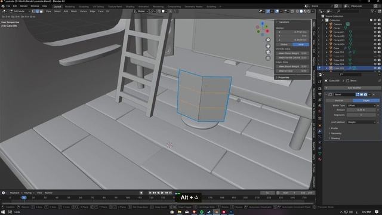Toggle viewport gizmos icon

tap(268, 11)
